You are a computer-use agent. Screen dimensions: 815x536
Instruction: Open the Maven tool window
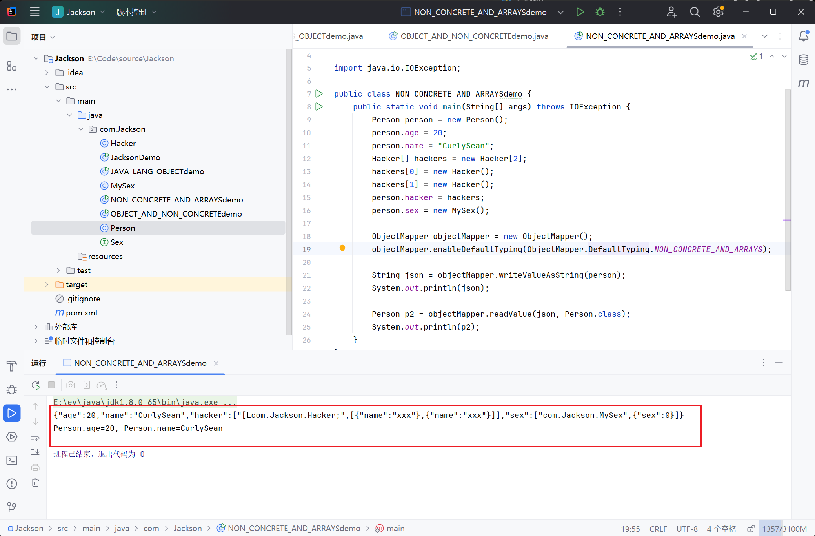[x=803, y=83]
